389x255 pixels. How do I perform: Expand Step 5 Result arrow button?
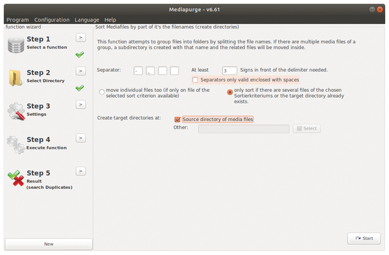80,171
